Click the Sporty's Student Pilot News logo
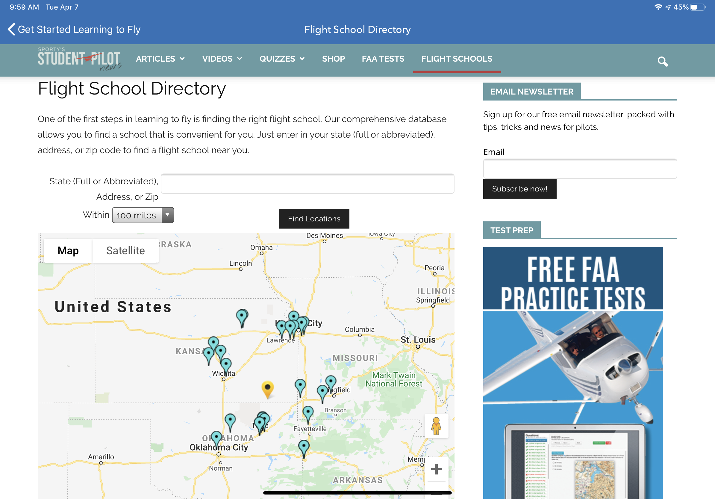 click(x=79, y=59)
